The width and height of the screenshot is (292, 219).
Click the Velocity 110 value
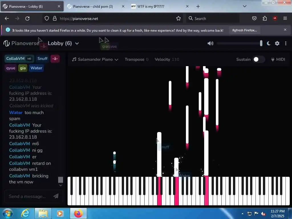tap(175, 59)
